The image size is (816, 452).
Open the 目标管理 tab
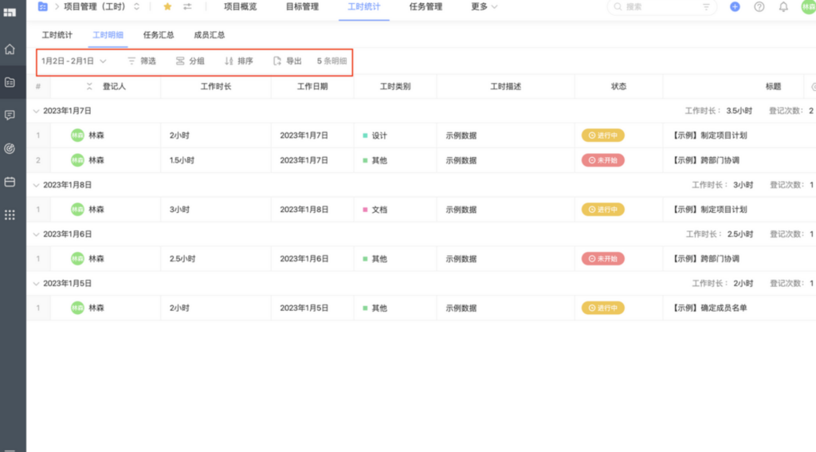coord(302,6)
